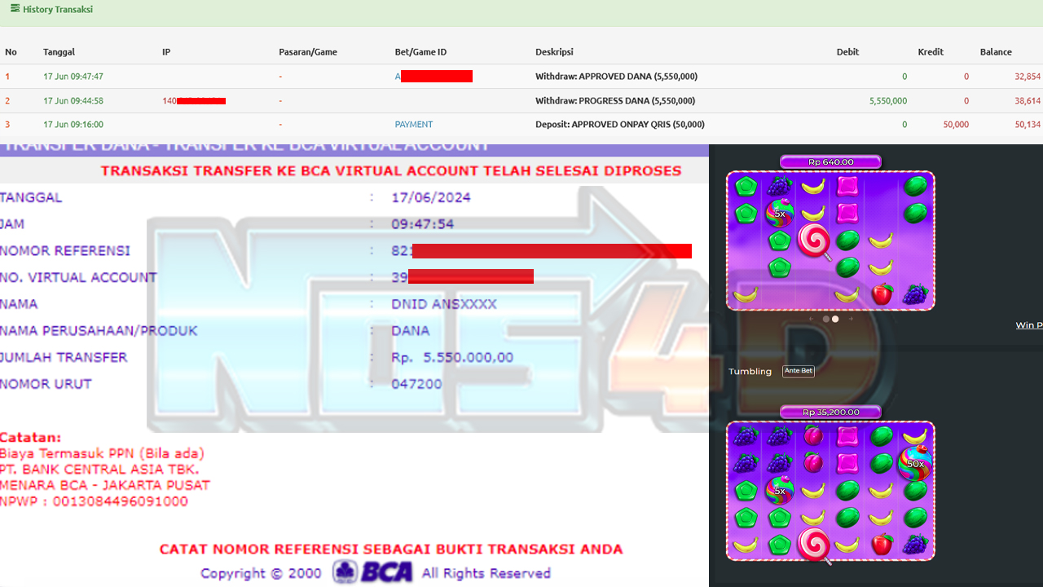Click the lollipop scatter in the Rp 640.00 preview
Image resolution: width=1043 pixels, height=587 pixels.
point(816,241)
